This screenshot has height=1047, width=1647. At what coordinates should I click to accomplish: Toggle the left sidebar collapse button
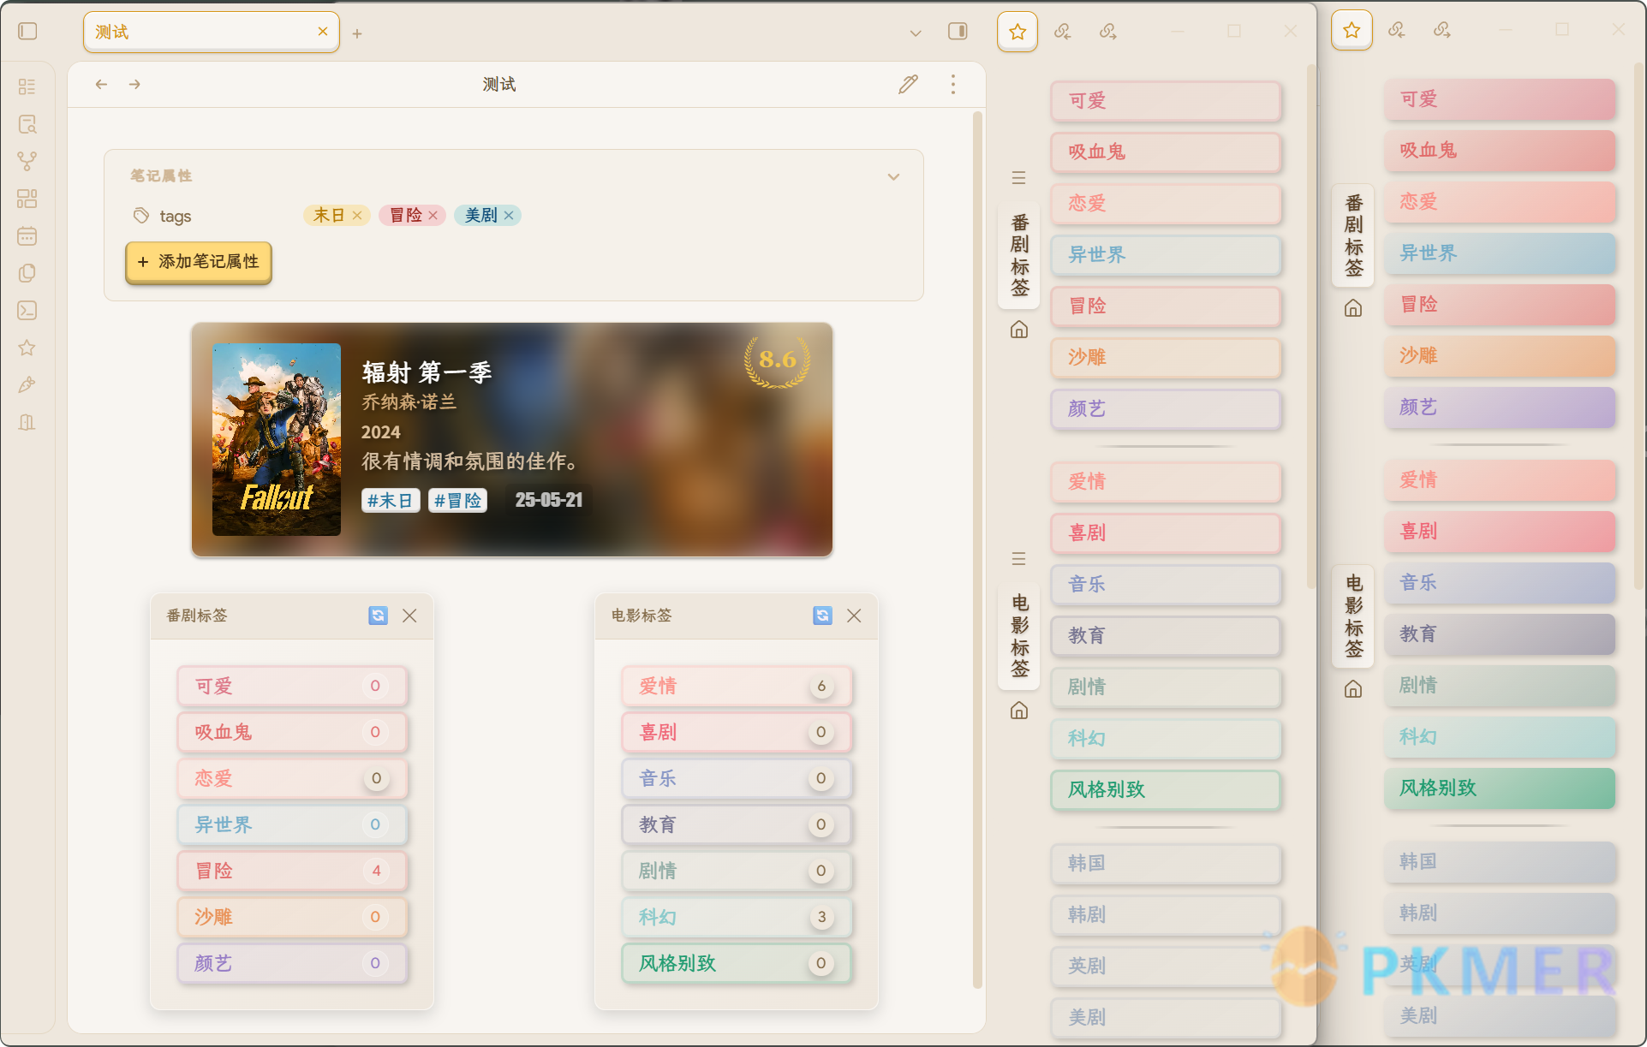point(28,31)
